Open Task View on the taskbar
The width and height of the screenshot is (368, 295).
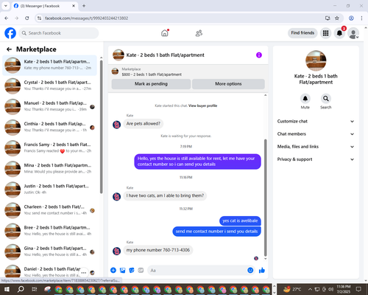pos(35,289)
